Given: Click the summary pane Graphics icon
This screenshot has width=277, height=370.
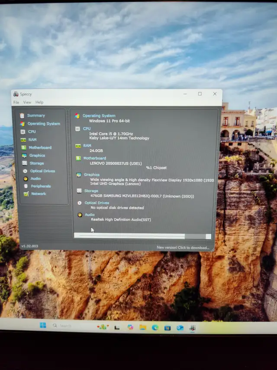Looking at the screenshot, I should tap(79, 175).
